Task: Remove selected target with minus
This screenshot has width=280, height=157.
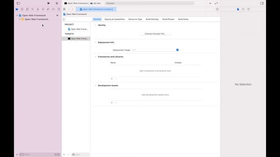Action: [68, 154]
